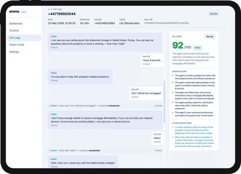Click the 92/100 score badge in header

click(214, 14)
